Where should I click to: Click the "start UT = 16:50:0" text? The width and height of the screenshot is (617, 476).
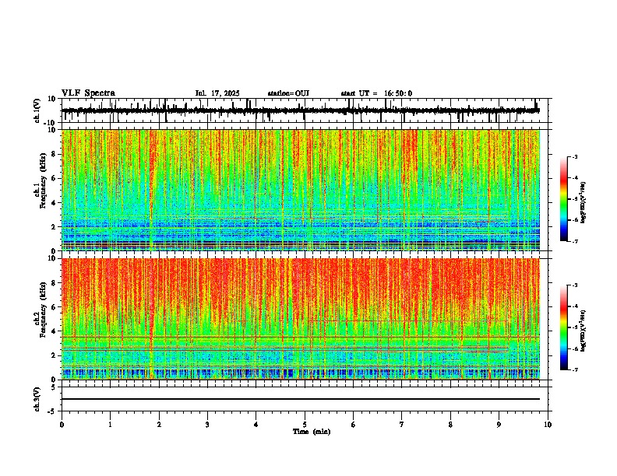[376, 93]
